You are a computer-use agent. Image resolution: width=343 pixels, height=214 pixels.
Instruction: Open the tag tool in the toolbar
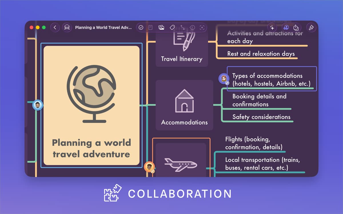(x=172, y=28)
